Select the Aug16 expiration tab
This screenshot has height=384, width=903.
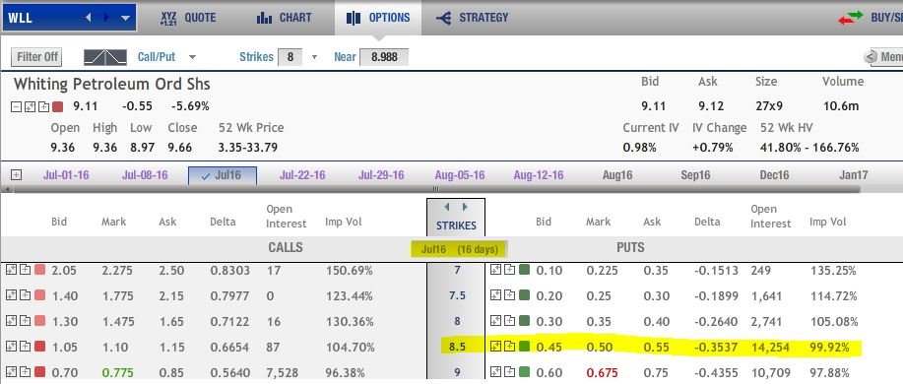pos(616,175)
